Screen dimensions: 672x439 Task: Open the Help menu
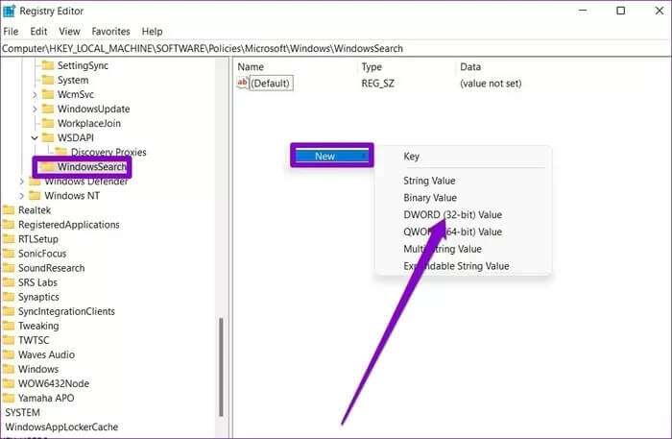point(152,32)
